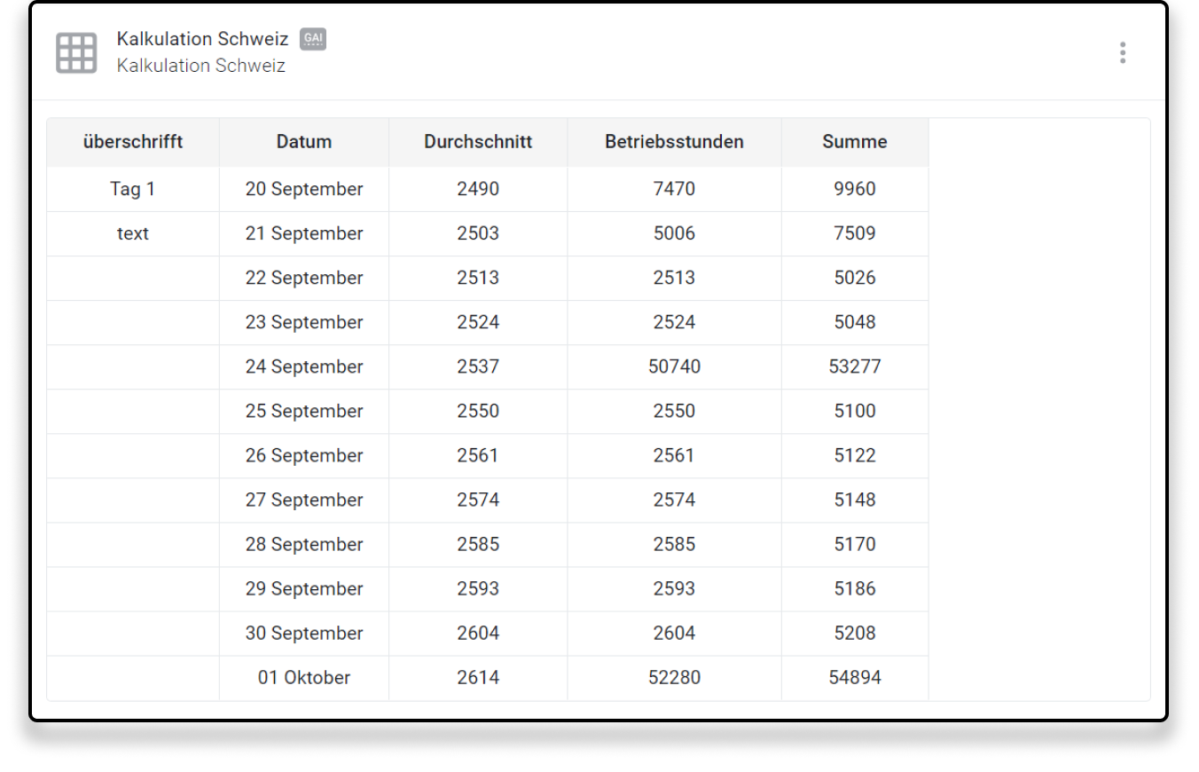
Task: Click the Kalkulation Schweiz title
Action: [x=202, y=39]
